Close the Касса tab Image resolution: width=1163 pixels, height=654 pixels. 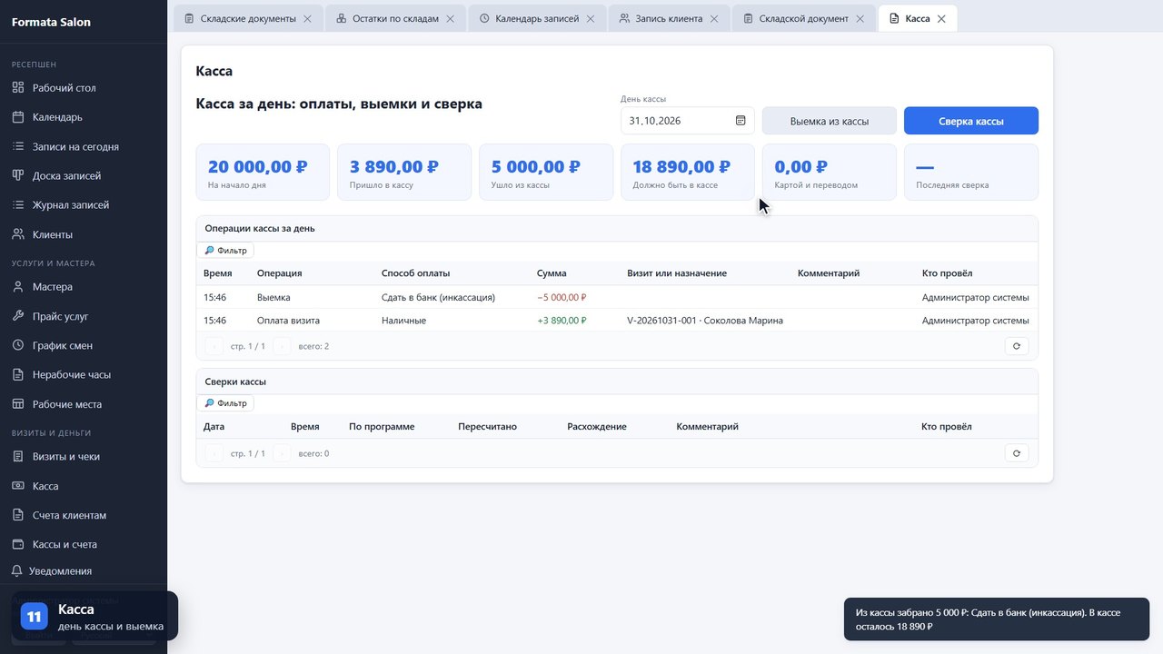[941, 18]
